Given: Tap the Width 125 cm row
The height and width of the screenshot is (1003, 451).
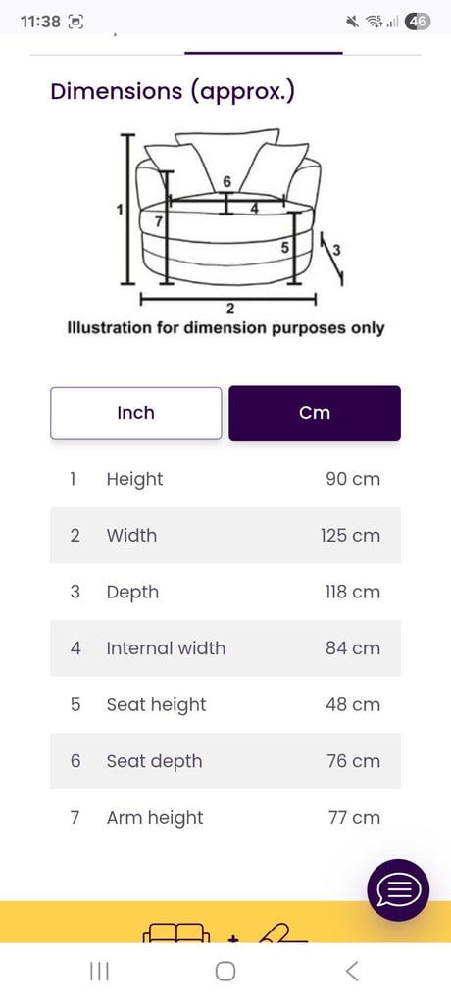Looking at the screenshot, I should [225, 536].
